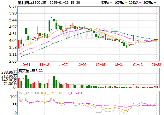Click the stock title 宝利国际[300135]
The height and width of the screenshot is (115, 164).
point(33,3)
